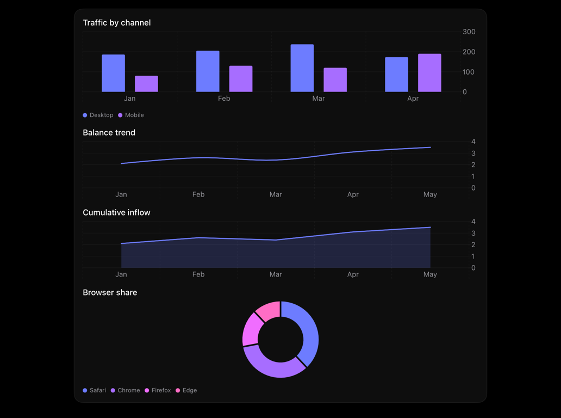Click the pink Edge donut segment

270,310
